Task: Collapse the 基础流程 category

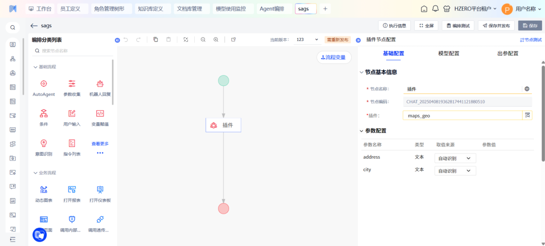Action: [35, 67]
